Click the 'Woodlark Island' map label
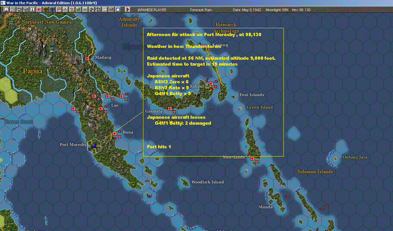The height and width of the screenshot is (231, 393). click(x=208, y=182)
